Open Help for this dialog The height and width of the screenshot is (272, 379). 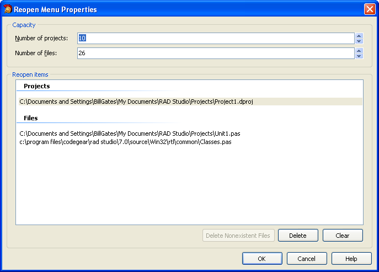pos(351,259)
